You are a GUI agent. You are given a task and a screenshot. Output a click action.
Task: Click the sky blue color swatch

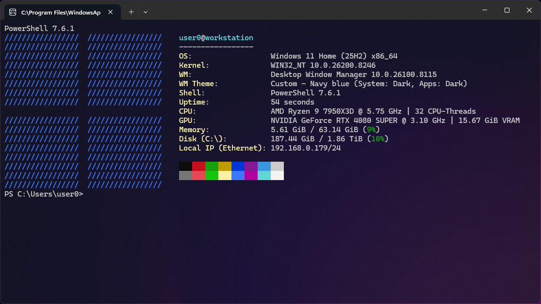point(264,167)
